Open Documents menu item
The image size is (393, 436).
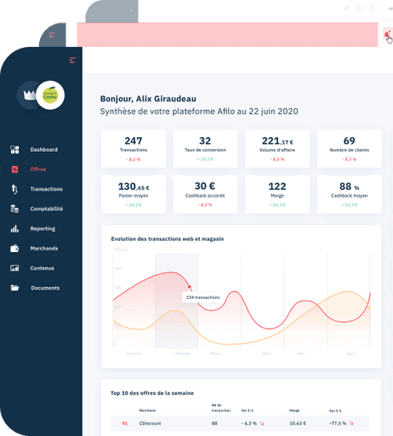point(45,288)
